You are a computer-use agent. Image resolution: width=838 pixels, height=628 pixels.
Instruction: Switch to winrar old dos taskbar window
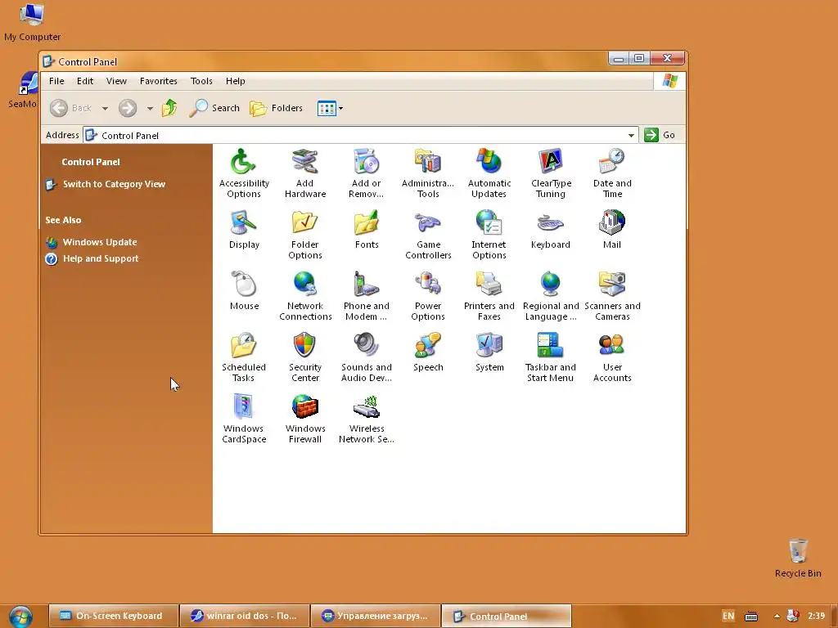tap(245, 616)
